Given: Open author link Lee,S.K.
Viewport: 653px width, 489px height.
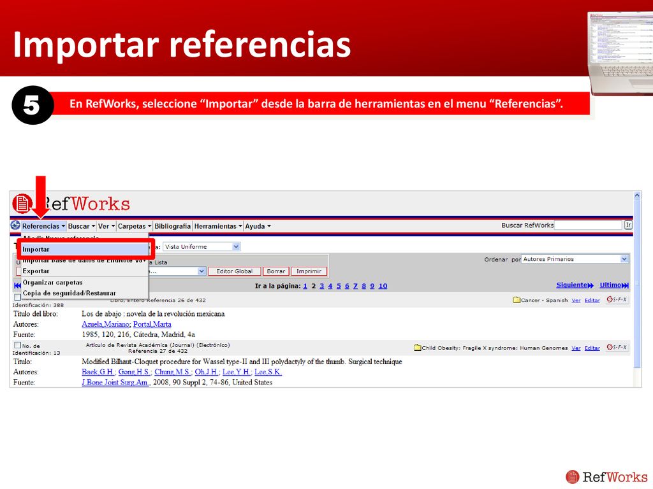Looking at the screenshot, I should pyautogui.click(x=268, y=372).
